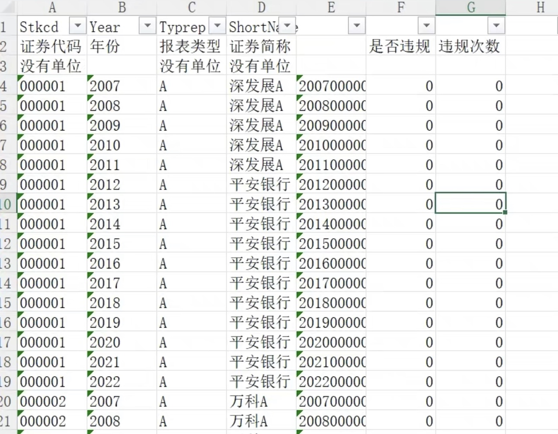Select 000001 cell in row 4
Viewport: 558px width, 434px height.
(52, 86)
